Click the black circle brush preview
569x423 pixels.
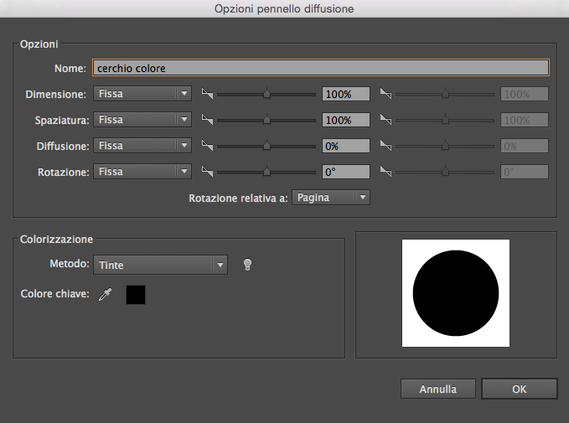(456, 293)
